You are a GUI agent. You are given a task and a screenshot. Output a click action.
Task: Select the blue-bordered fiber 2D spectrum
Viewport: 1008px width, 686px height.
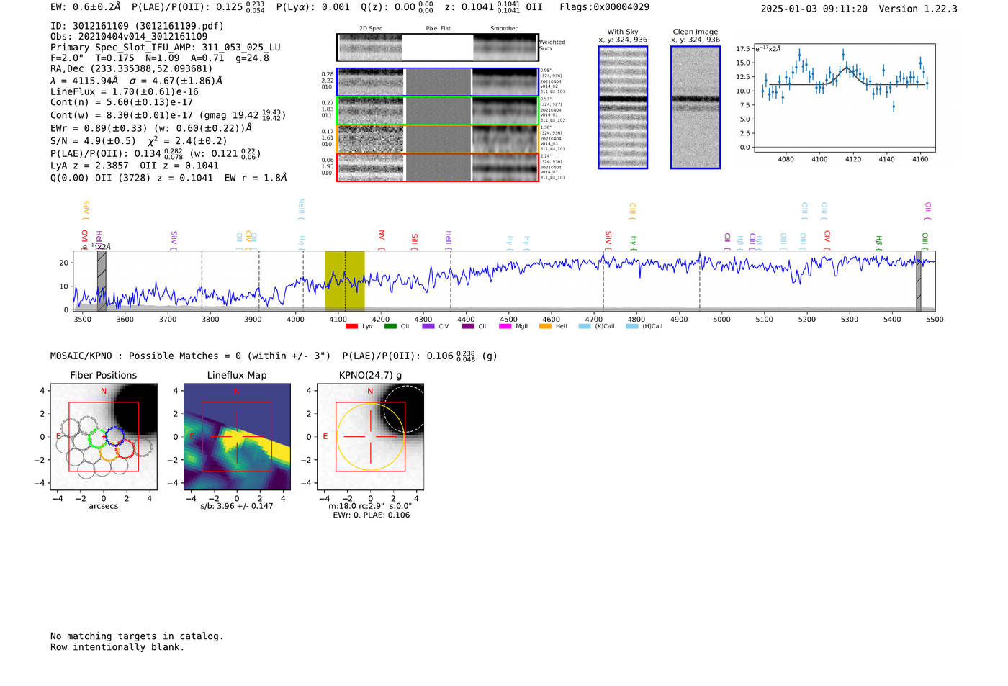[370, 82]
